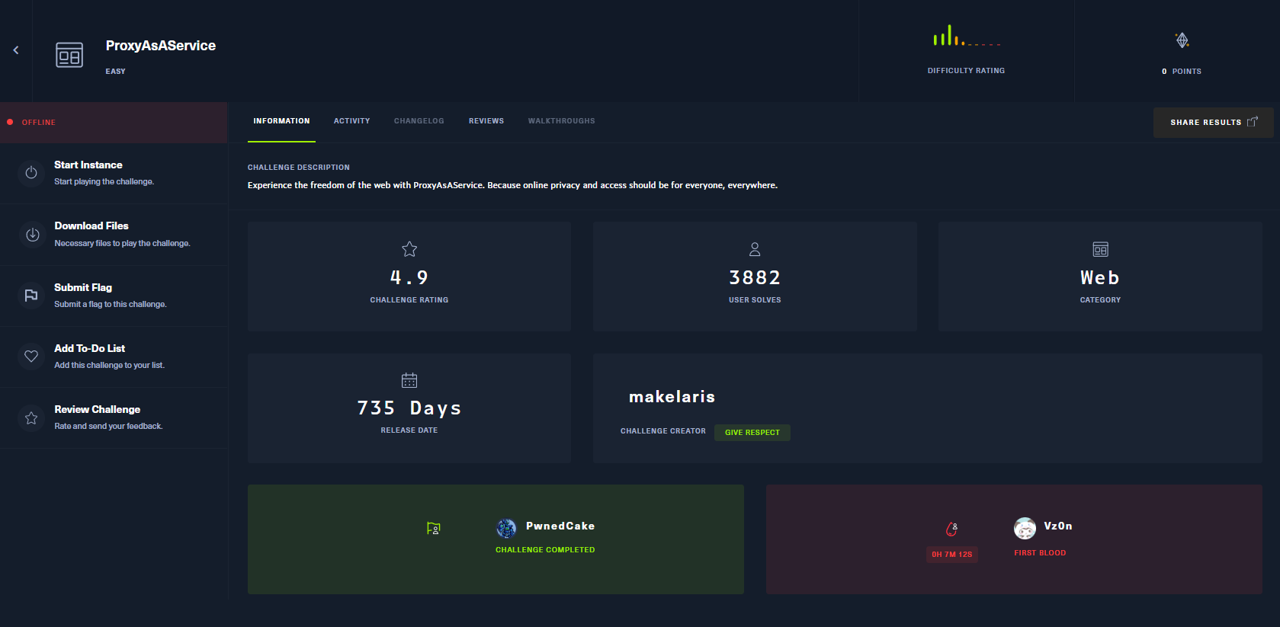
Task: Click the Start Instance power icon
Action: (x=31, y=173)
